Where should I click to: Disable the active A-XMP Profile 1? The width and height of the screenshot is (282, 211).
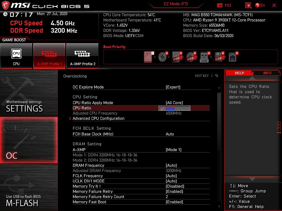click(x=50, y=56)
